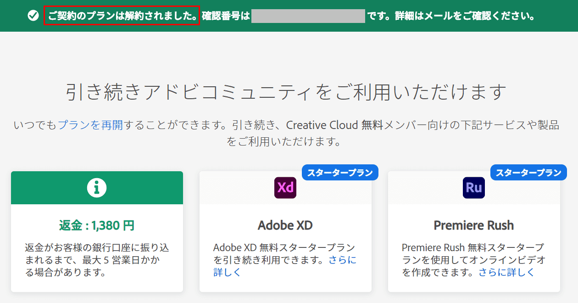This screenshot has width=578, height=303.
Task: Click the スタータープラン badge on Adobe XD card
Action: point(340,173)
